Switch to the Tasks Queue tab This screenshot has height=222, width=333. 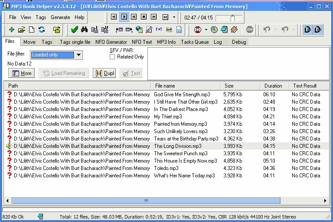click(x=195, y=42)
